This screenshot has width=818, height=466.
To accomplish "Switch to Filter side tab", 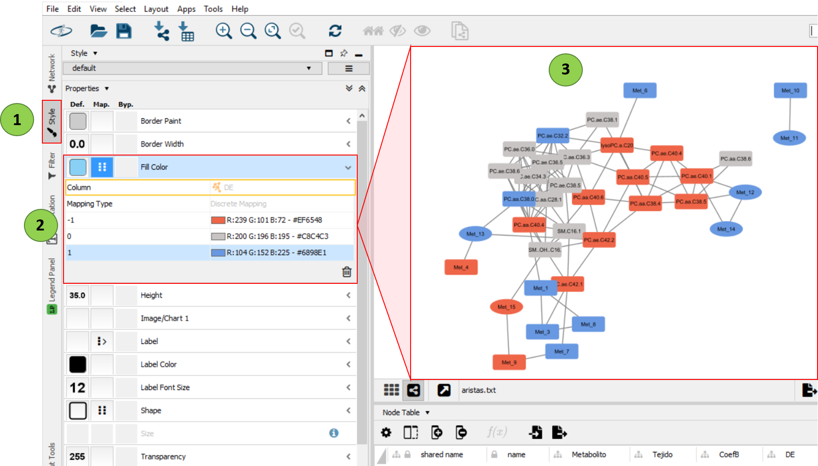I will 52,166.
